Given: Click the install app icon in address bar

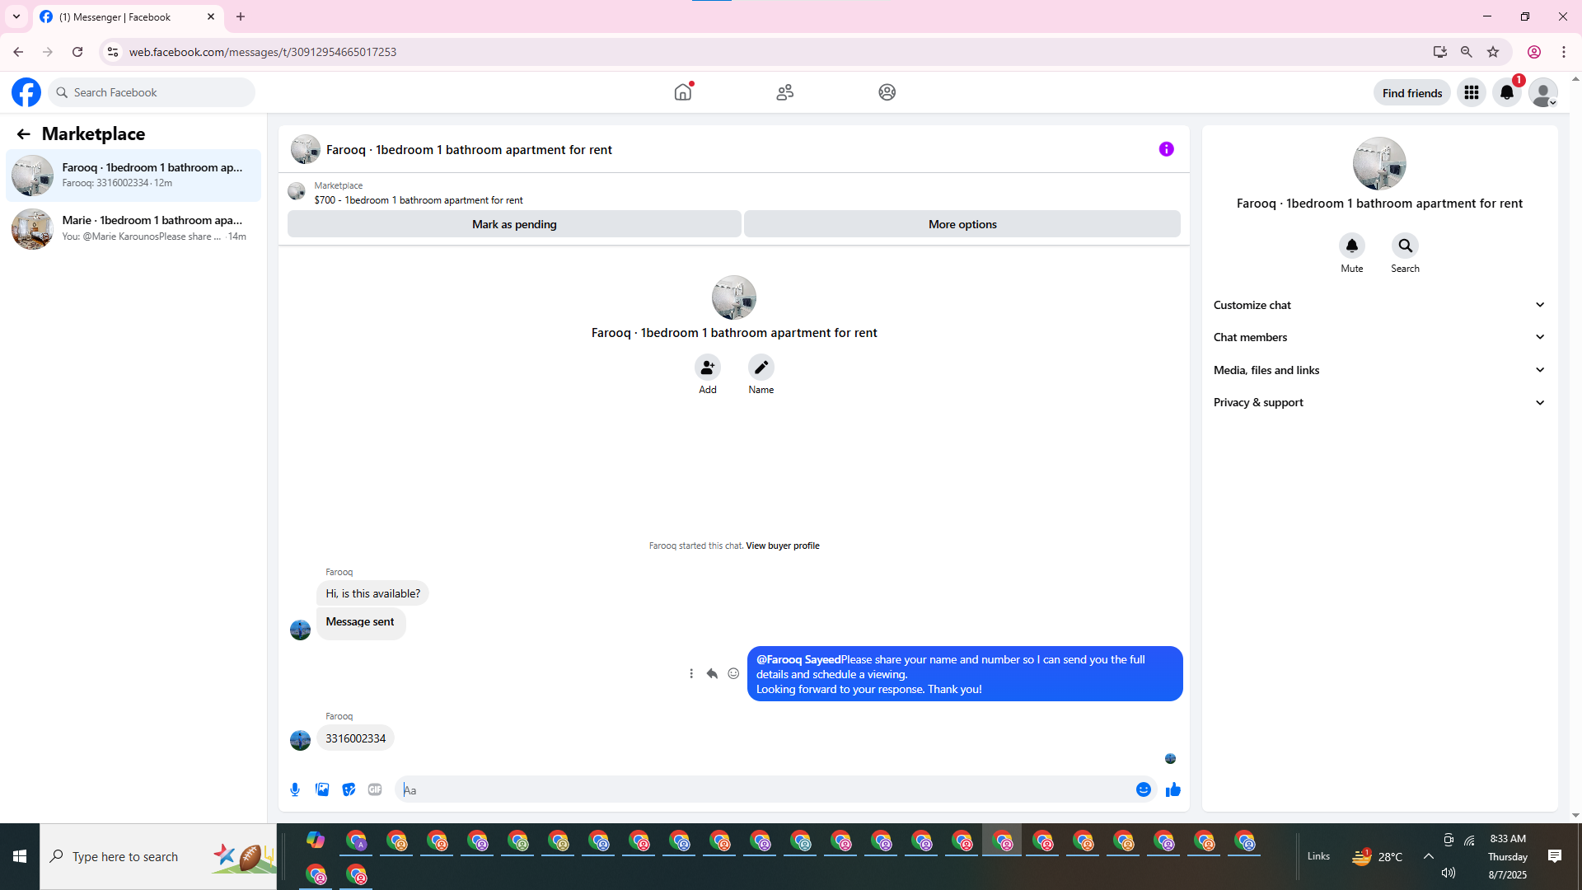Looking at the screenshot, I should point(1440,52).
